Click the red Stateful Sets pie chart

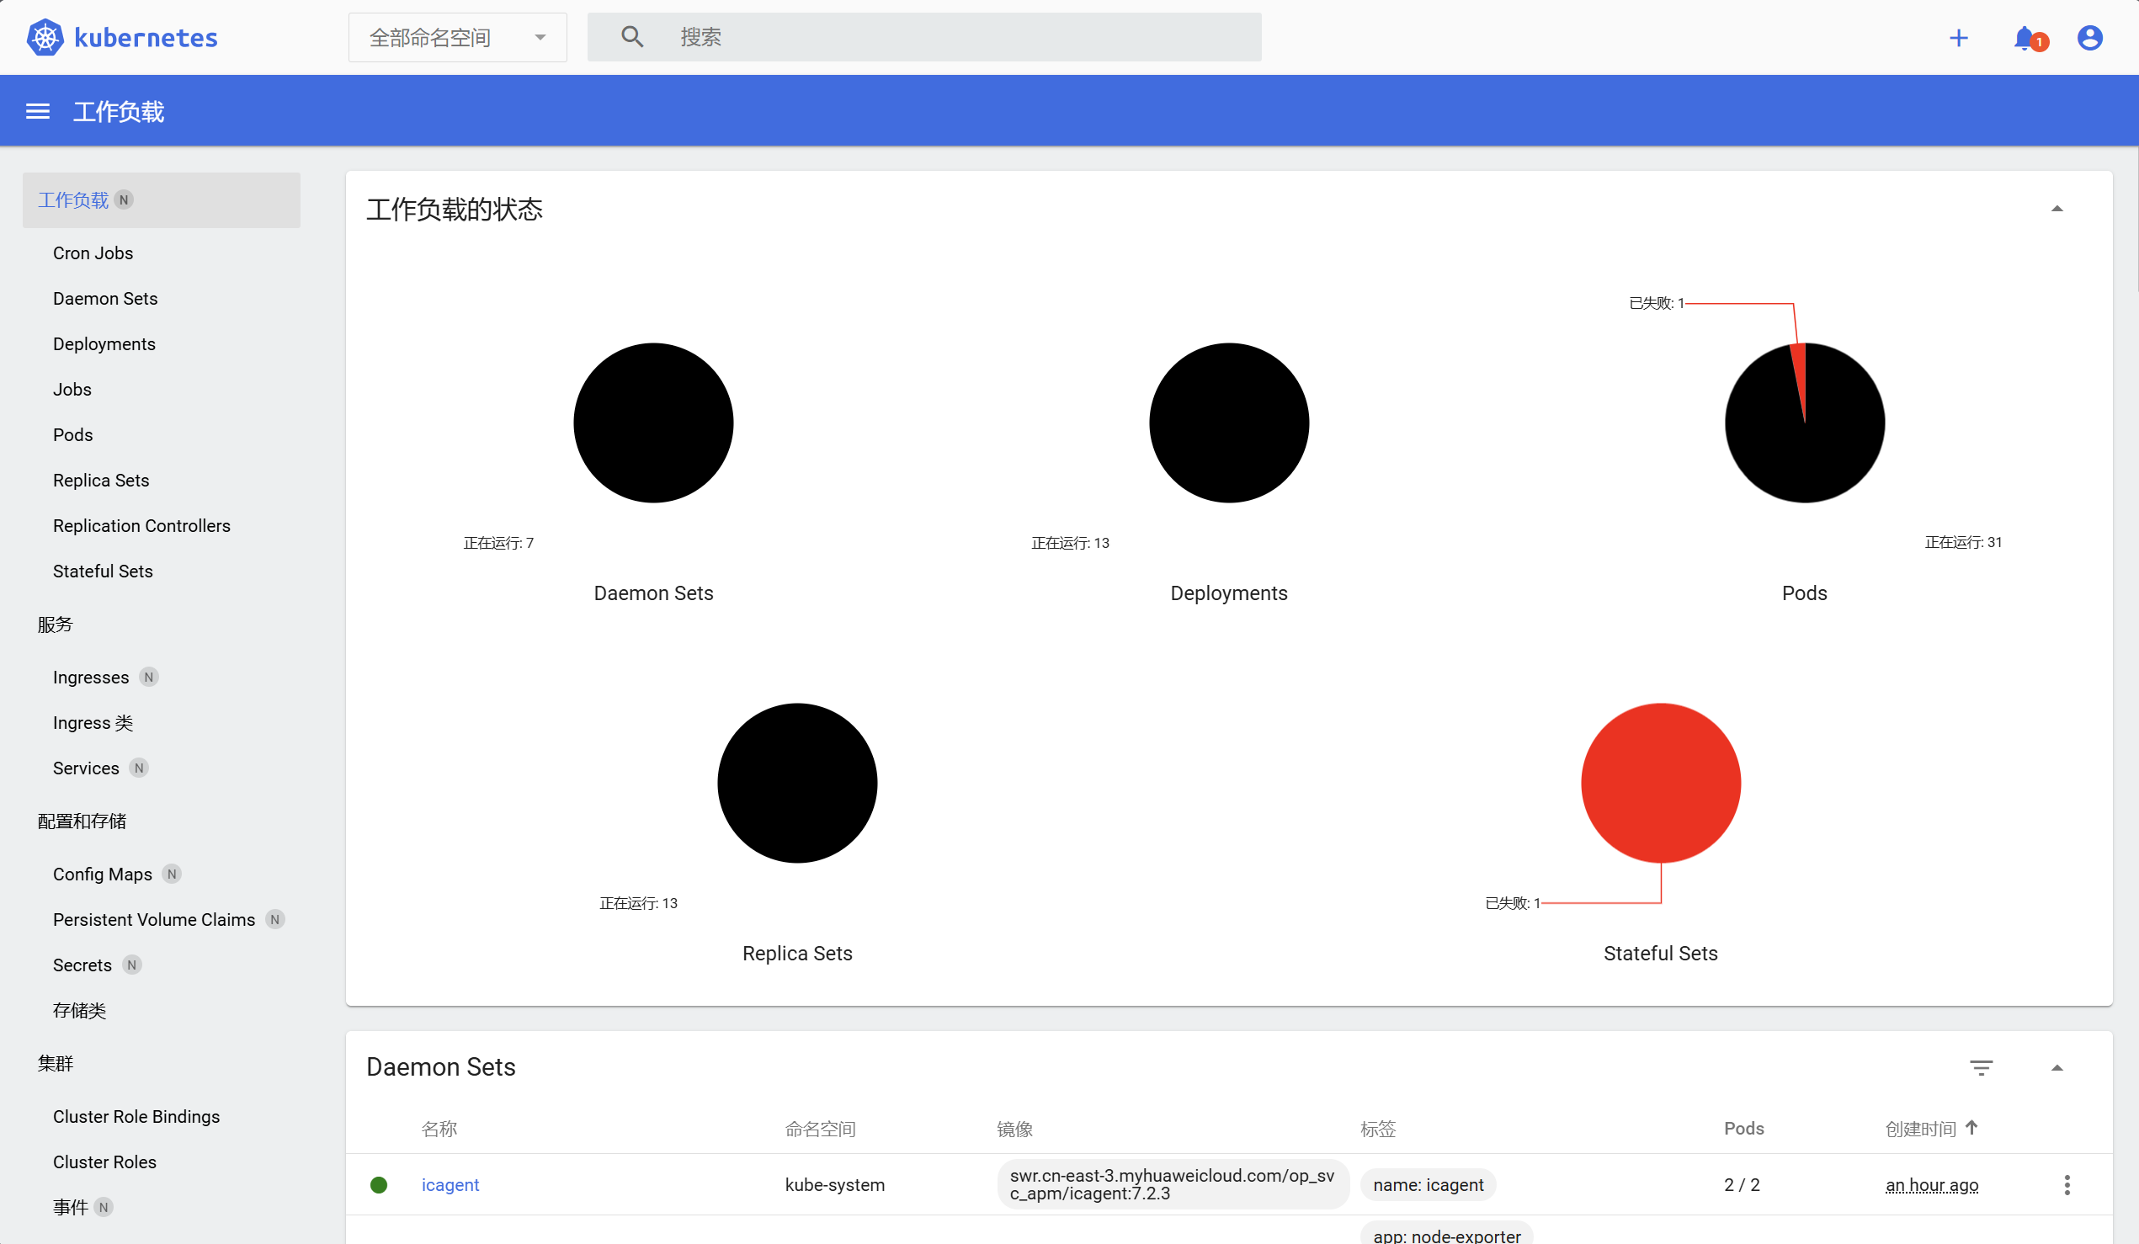point(1659,783)
